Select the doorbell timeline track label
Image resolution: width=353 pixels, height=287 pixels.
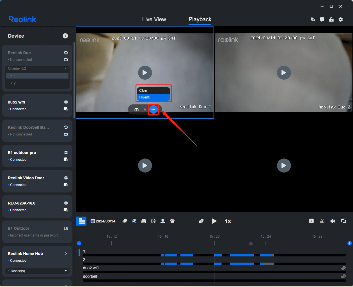90,276
